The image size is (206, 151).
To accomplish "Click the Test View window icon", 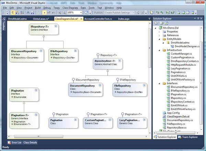I will pos(179,12).
